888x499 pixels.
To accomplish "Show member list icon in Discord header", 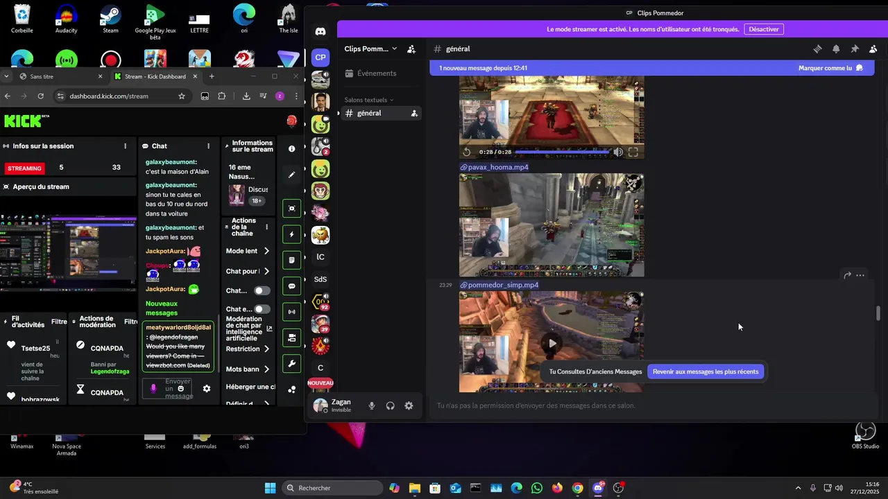I will [873, 49].
